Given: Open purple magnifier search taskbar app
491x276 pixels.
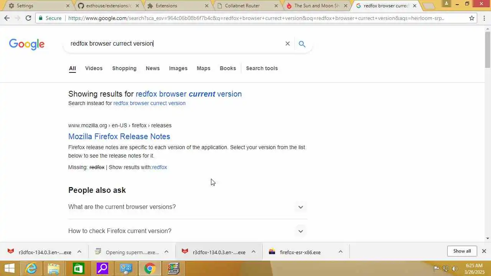Looking at the screenshot, I should 102,268.
